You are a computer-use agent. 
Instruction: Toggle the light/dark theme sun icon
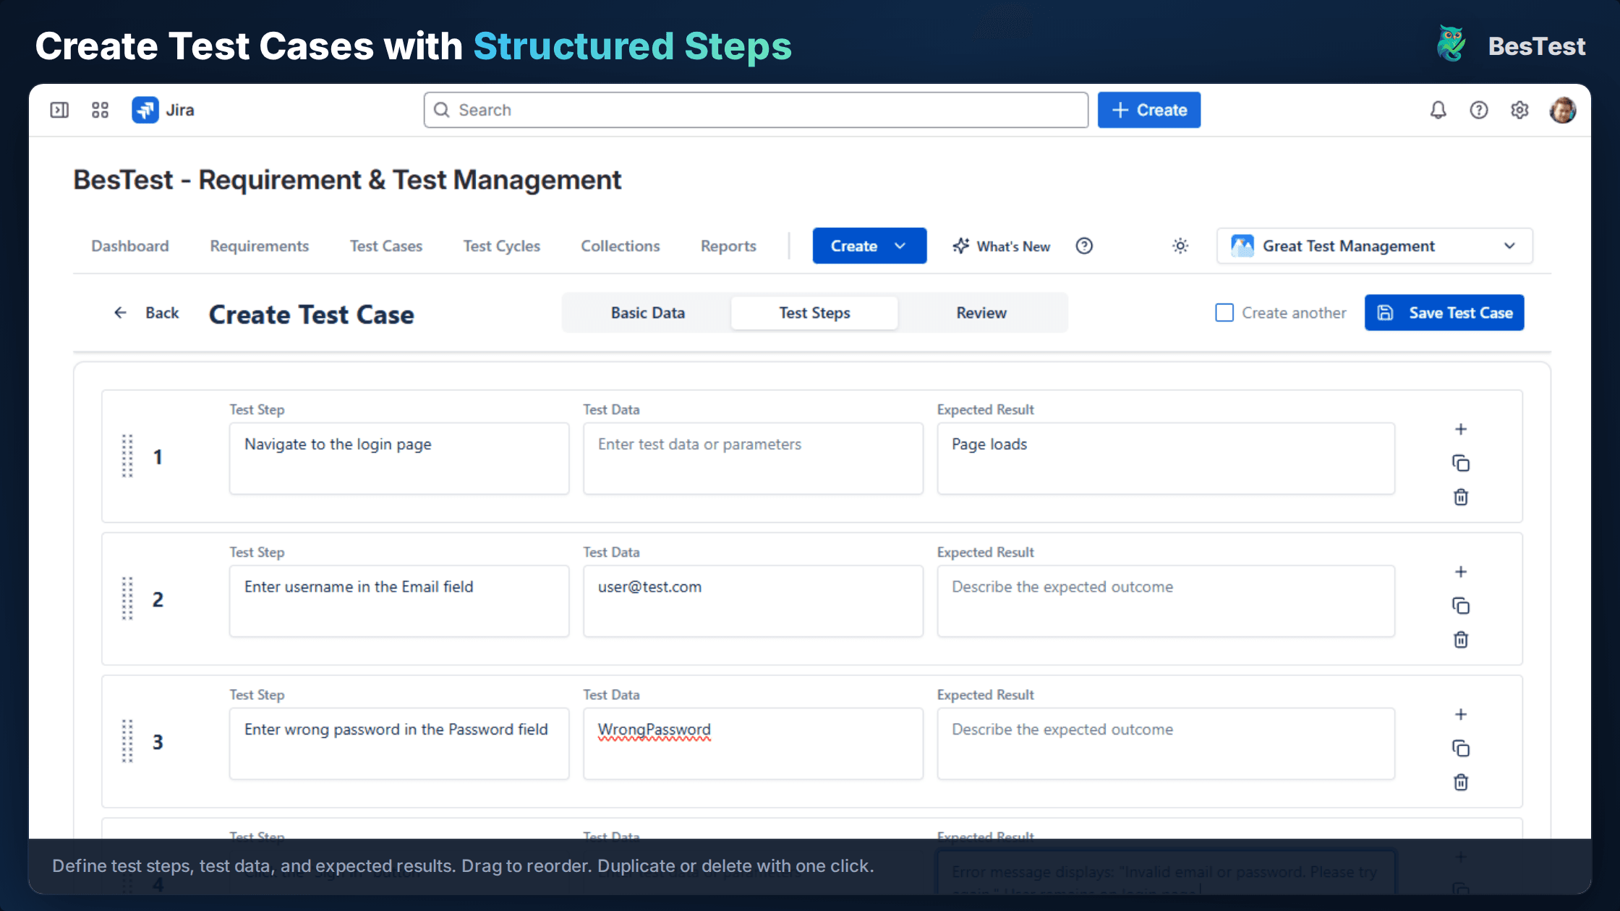point(1180,246)
